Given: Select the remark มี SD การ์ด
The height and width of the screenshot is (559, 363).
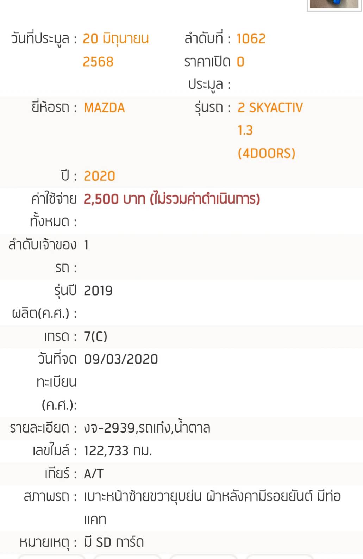Looking at the screenshot, I should (x=113, y=542).
